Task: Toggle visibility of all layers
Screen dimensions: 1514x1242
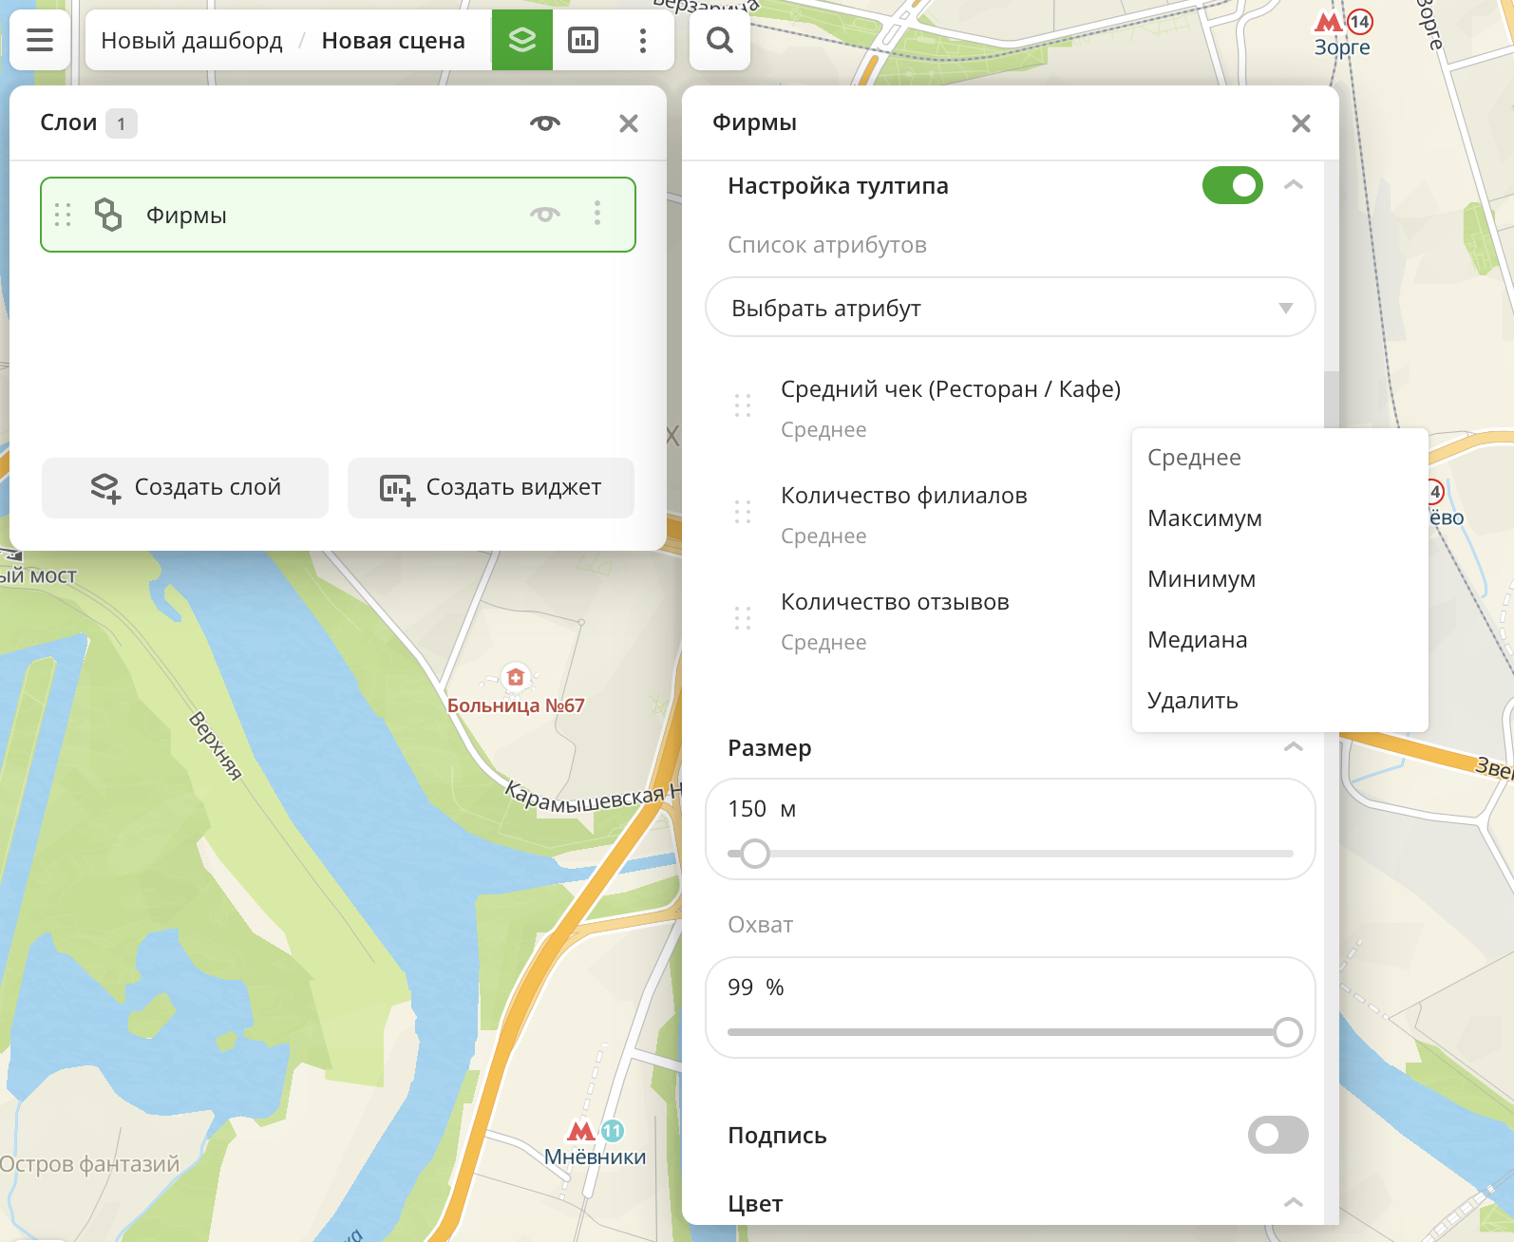Action: (544, 123)
